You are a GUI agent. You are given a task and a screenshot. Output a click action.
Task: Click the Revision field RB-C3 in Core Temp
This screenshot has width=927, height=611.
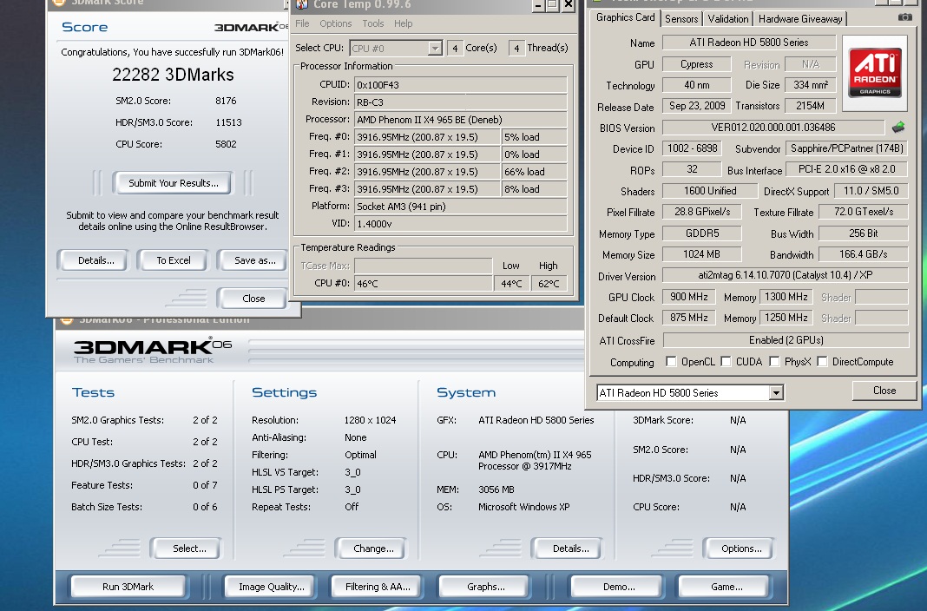pos(461,102)
